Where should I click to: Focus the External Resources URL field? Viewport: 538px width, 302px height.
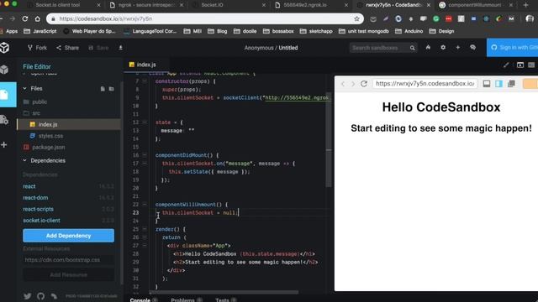[x=68, y=260]
